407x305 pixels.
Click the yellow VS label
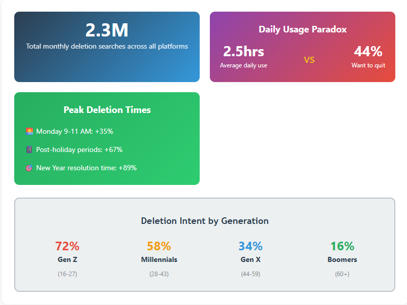coord(309,60)
